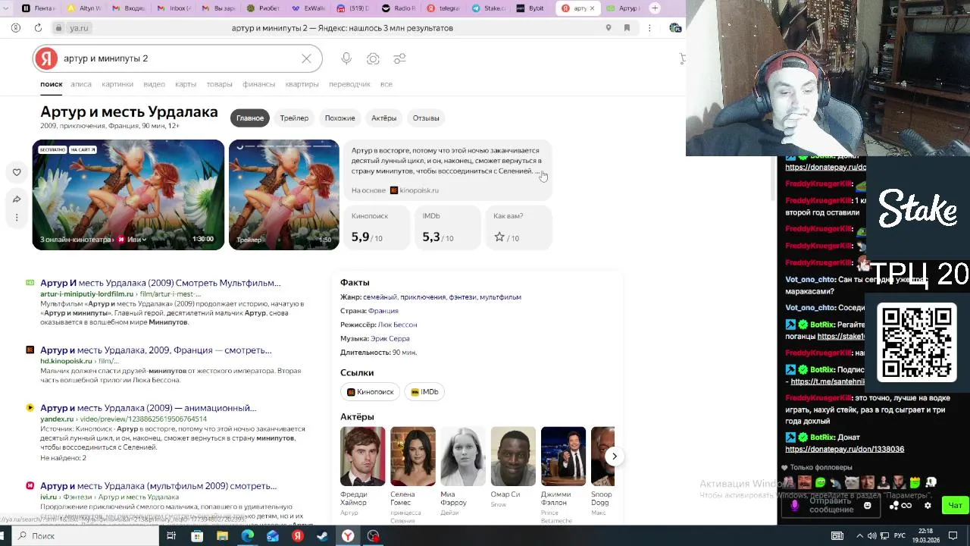Screen dimensions: 970x546
Task: Start voice search with microphone icon
Action: click(346, 58)
